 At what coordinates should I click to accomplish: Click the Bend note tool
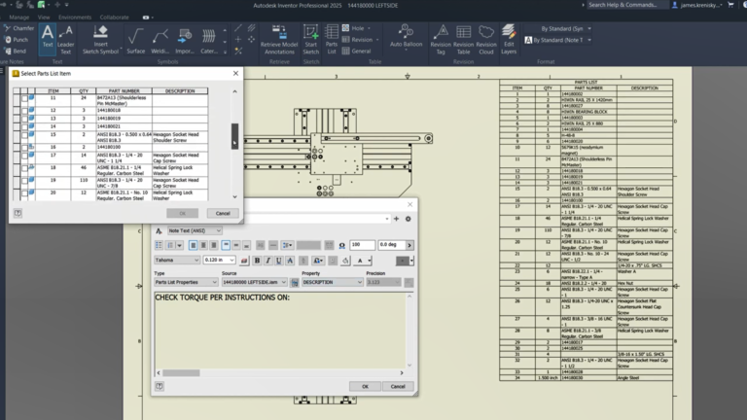tap(16, 51)
